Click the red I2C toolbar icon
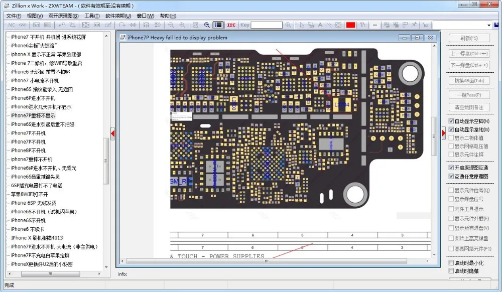The width and height of the screenshot is (502, 292). point(231,25)
